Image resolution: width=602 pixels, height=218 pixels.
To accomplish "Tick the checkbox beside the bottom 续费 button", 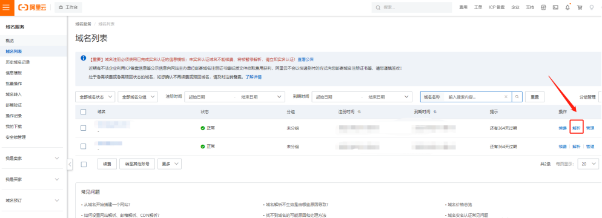I will coord(84,164).
